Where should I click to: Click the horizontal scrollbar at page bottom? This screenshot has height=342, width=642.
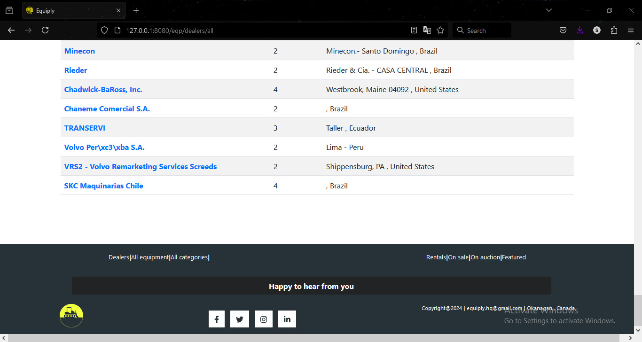(x=321, y=338)
